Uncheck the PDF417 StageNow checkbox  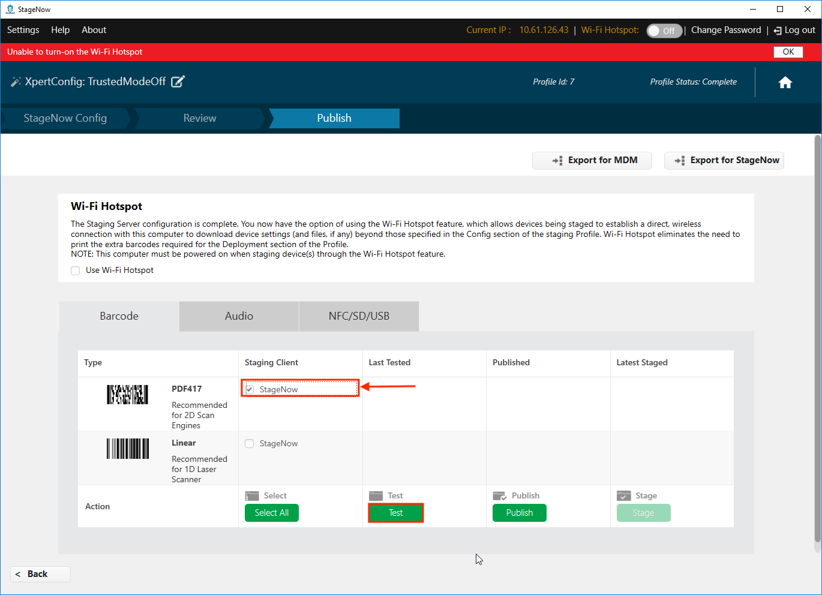pos(250,389)
